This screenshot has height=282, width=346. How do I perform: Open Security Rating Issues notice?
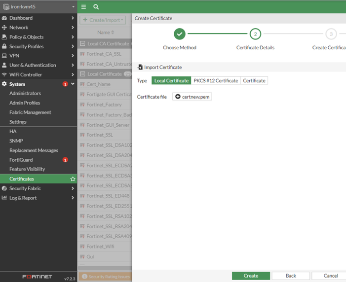coord(105,277)
